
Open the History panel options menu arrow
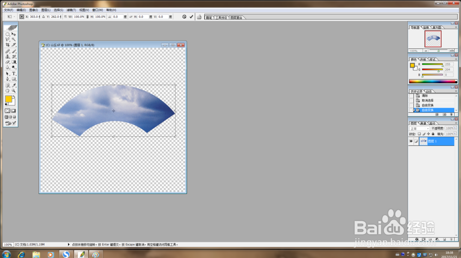(456, 91)
